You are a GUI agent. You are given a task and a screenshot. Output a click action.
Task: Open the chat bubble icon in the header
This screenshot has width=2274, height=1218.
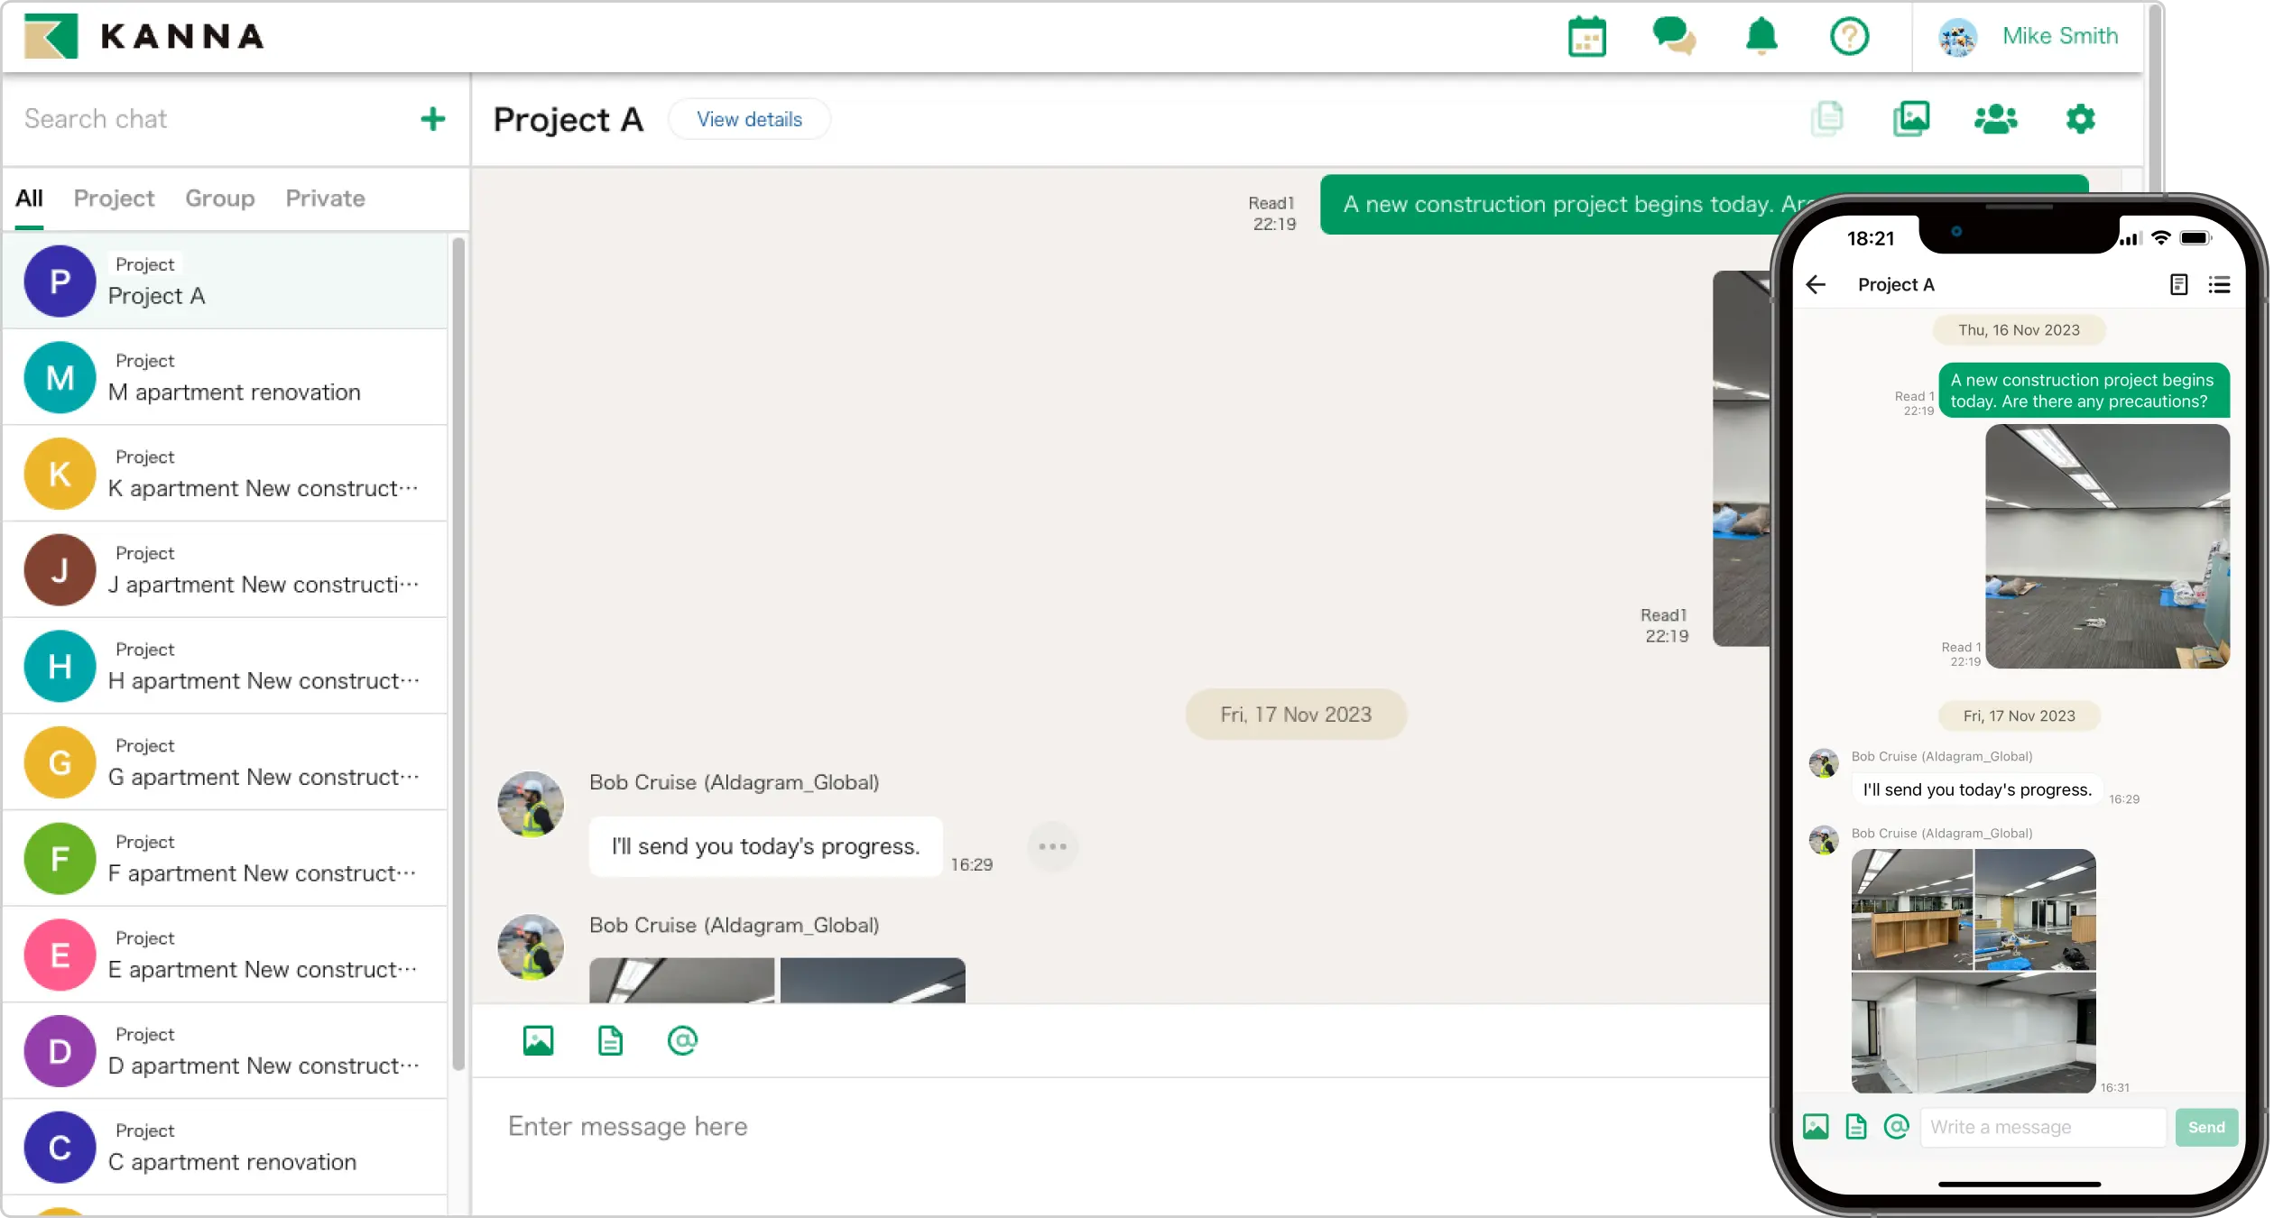click(x=1674, y=36)
